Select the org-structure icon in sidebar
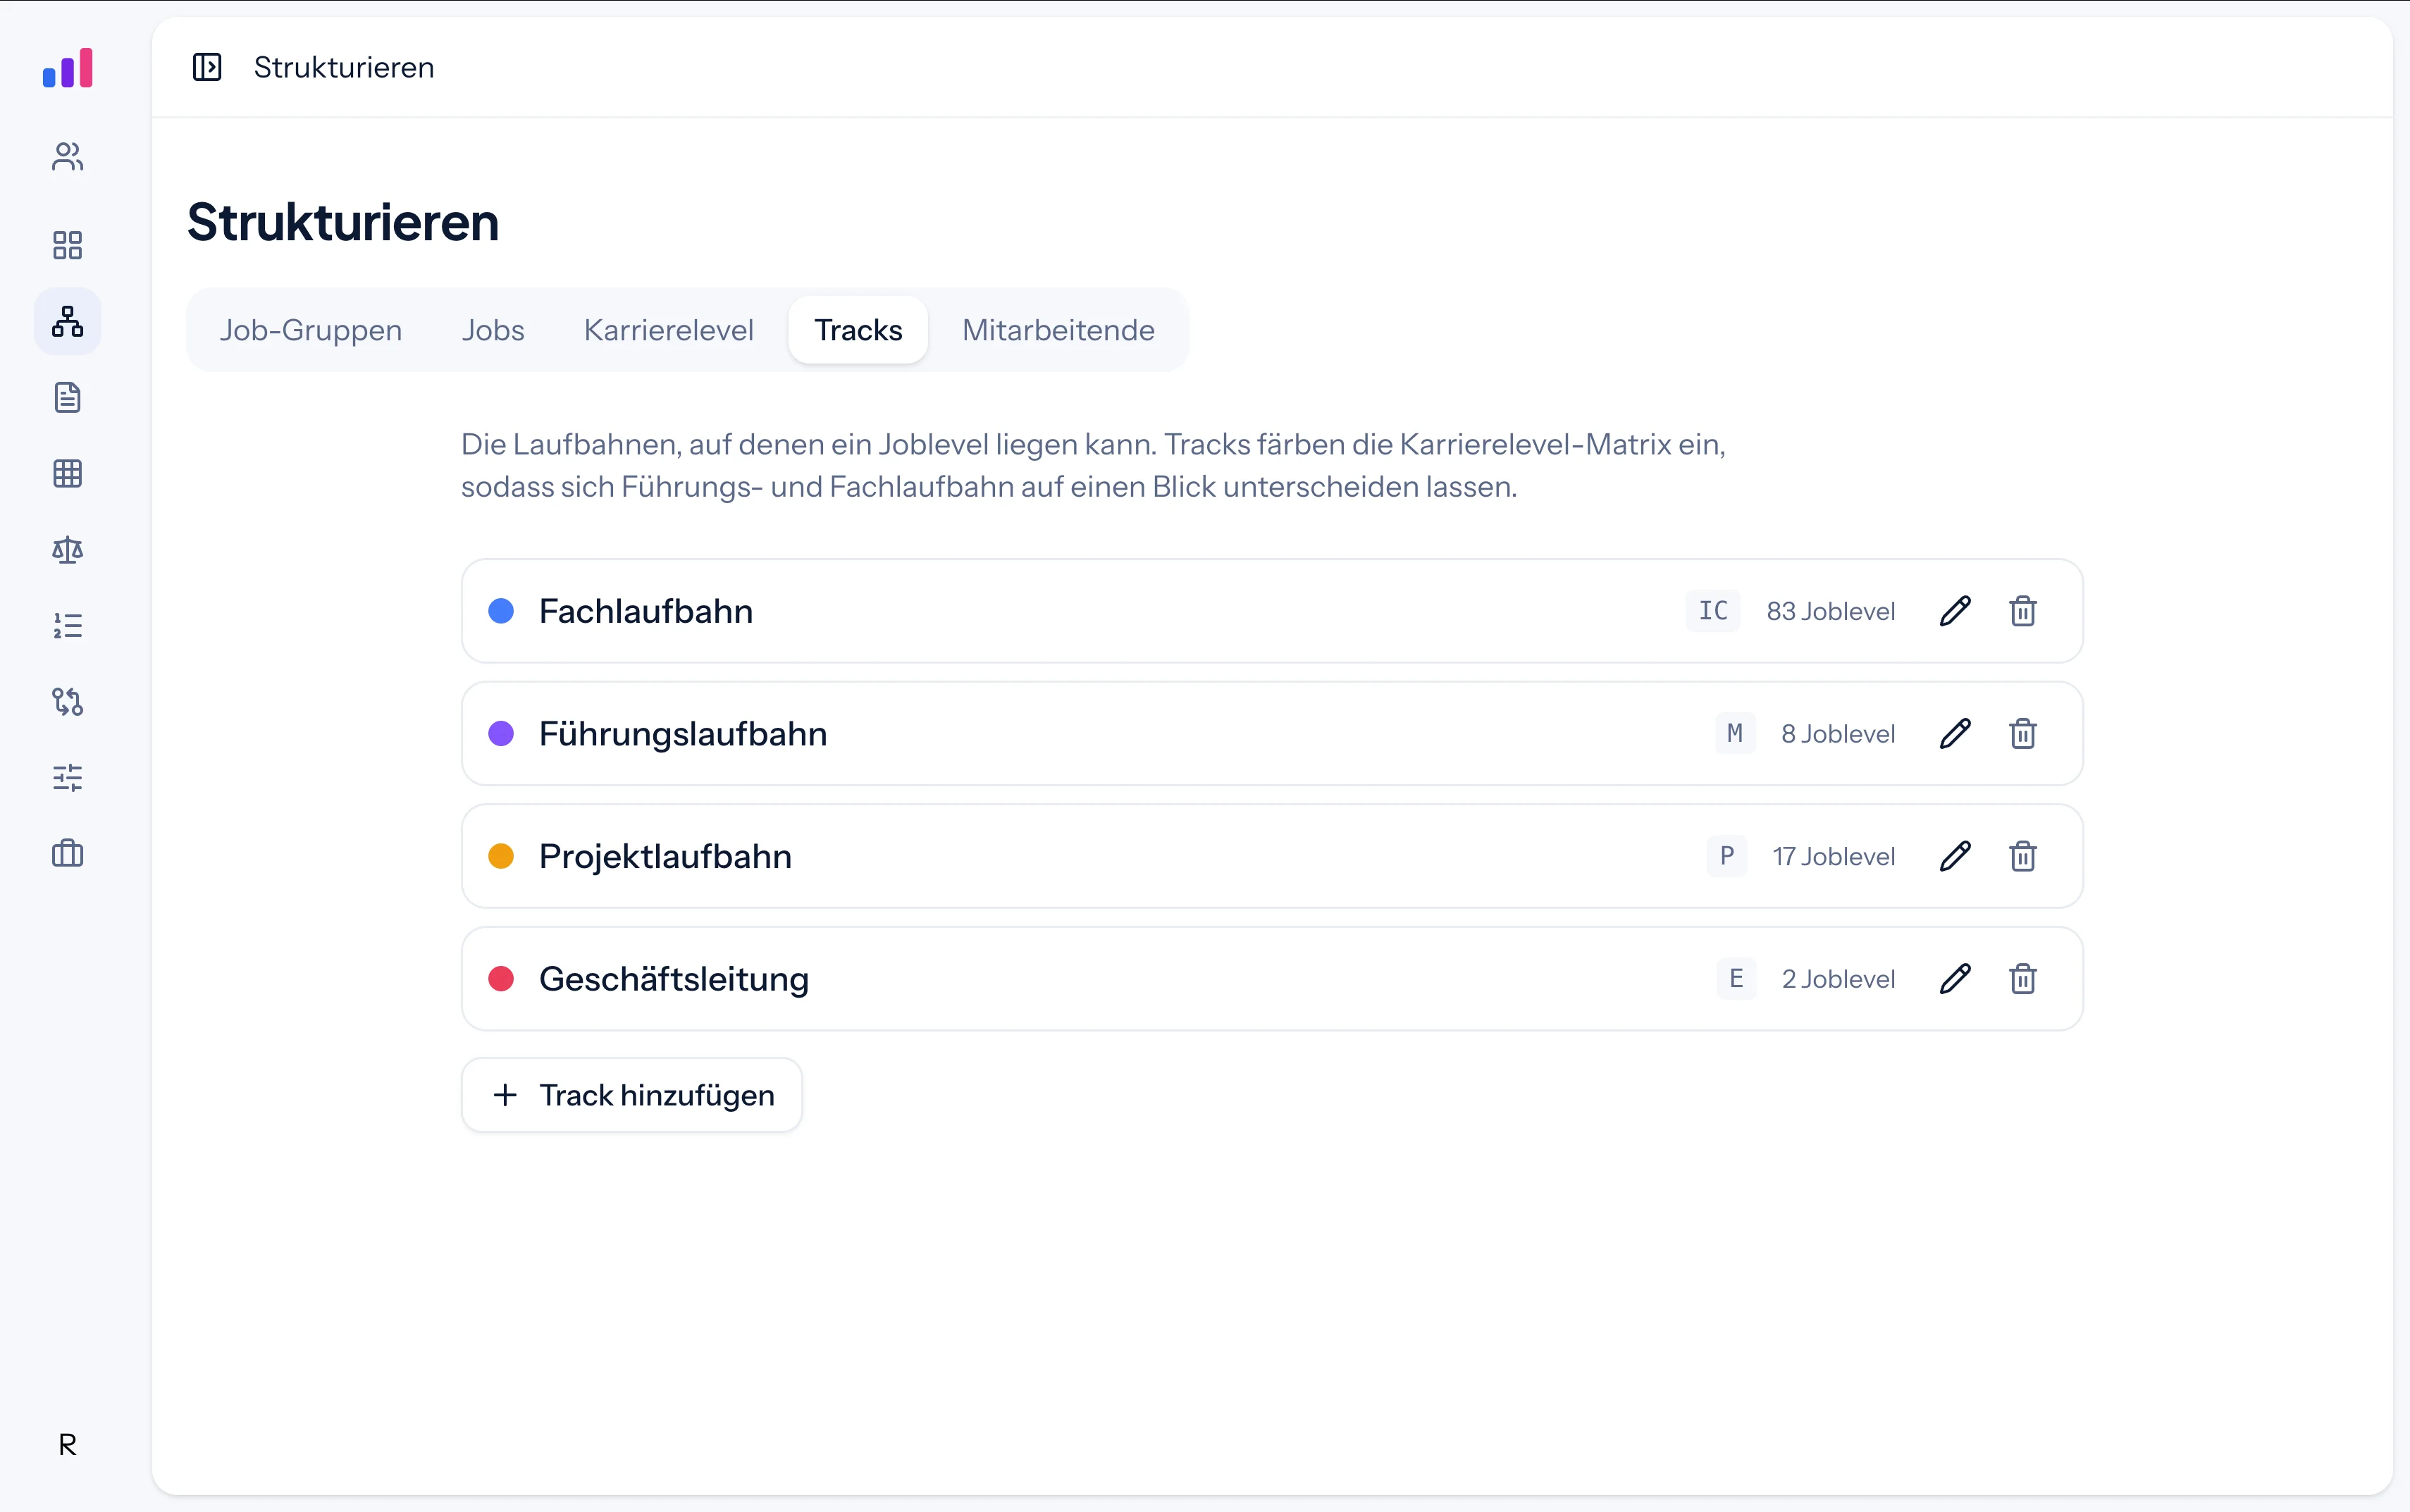 [67, 321]
